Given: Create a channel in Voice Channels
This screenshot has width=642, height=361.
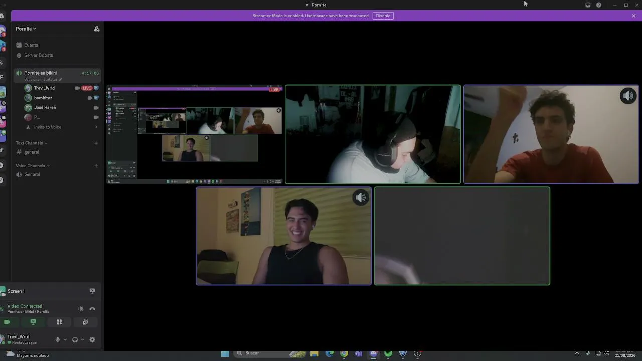Looking at the screenshot, I should pos(96,166).
